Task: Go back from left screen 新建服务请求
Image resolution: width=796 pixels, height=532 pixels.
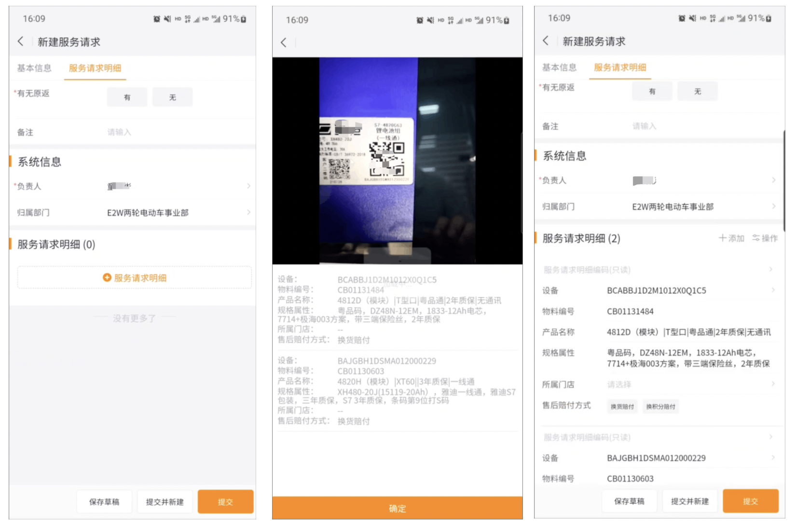Action: pyautogui.click(x=20, y=41)
